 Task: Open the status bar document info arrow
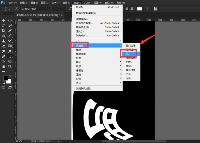[58, 141]
